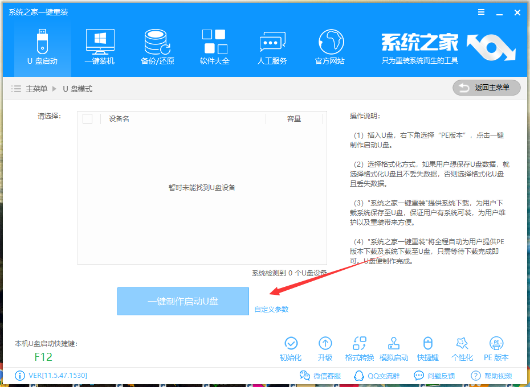Screen dimensions: 530x387
Task: Open the 格式转换 format conversion tool
Action: pos(360,344)
